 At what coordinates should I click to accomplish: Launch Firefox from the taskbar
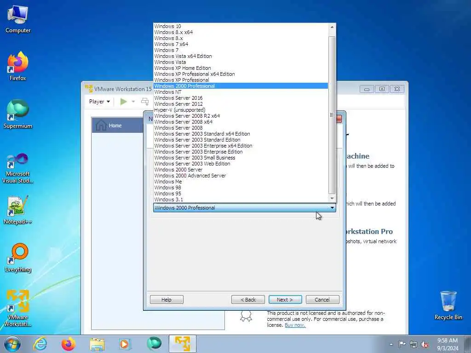coord(68,344)
